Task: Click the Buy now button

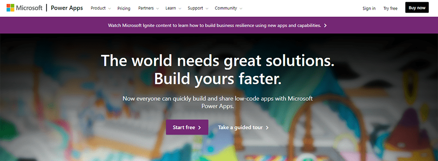Action: [x=417, y=8]
